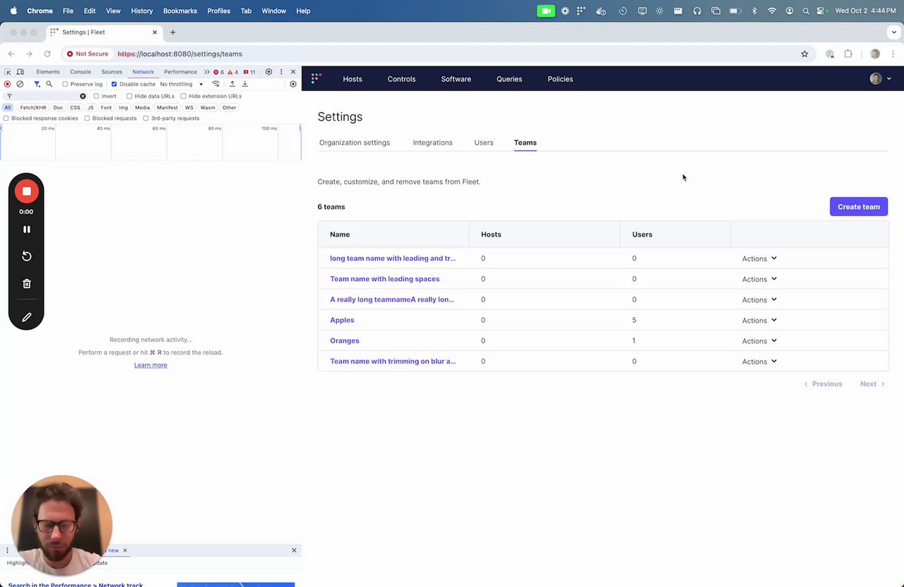This screenshot has width=904, height=587.
Task: Check the 3rd-party requests checkbox
Action: pyautogui.click(x=145, y=118)
